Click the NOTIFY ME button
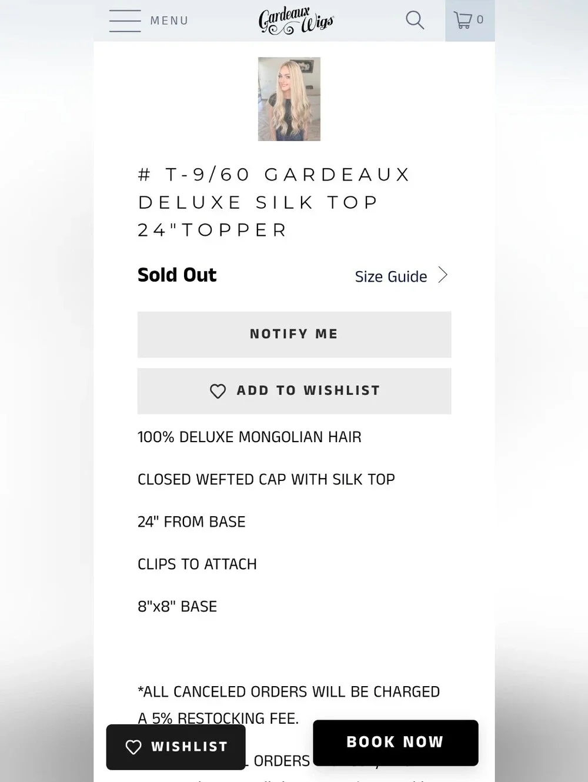Viewport: 588px width, 782px height. 294,334
